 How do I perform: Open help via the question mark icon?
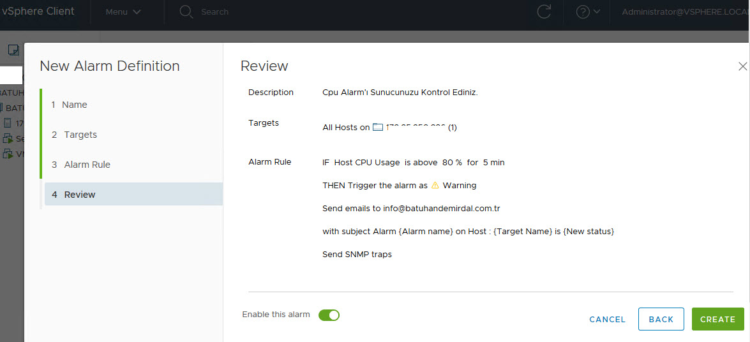coord(582,11)
